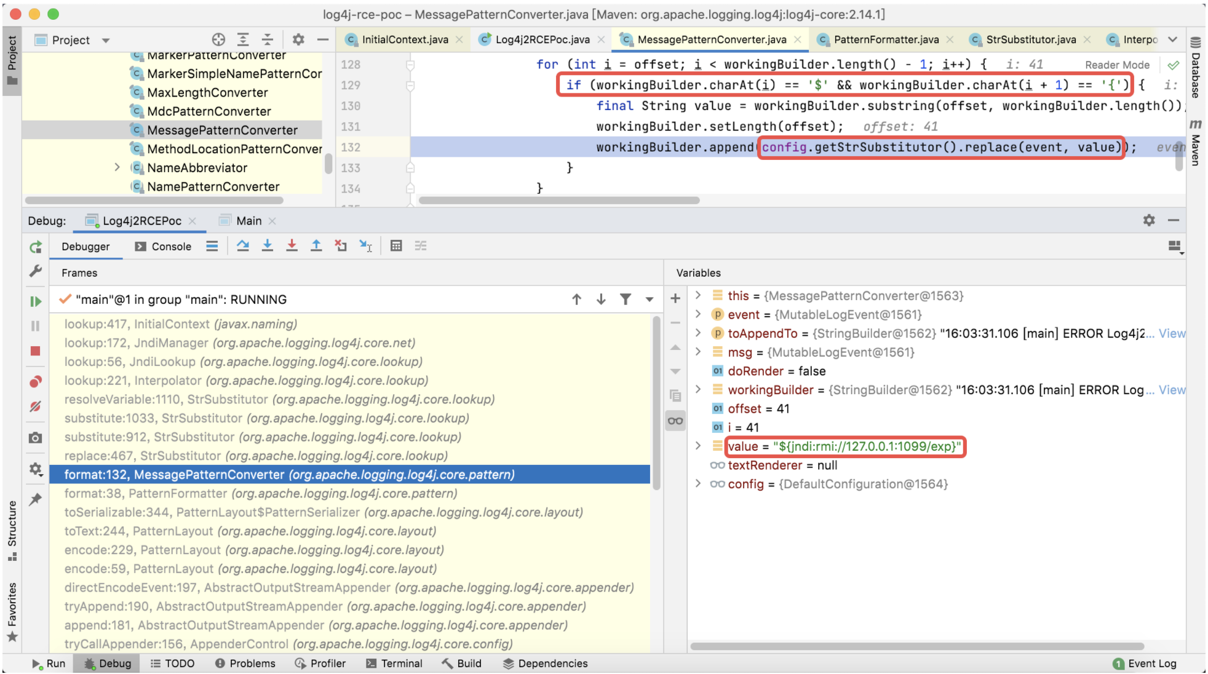The height and width of the screenshot is (674, 1208).
Task: Toggle the fold marker on line 129
Action: 410,85
